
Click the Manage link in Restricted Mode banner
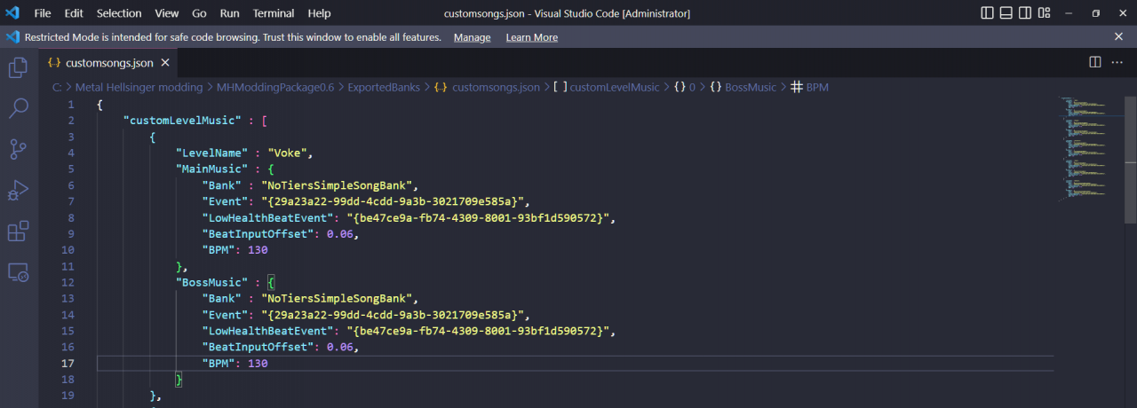(x=472, y=37)
